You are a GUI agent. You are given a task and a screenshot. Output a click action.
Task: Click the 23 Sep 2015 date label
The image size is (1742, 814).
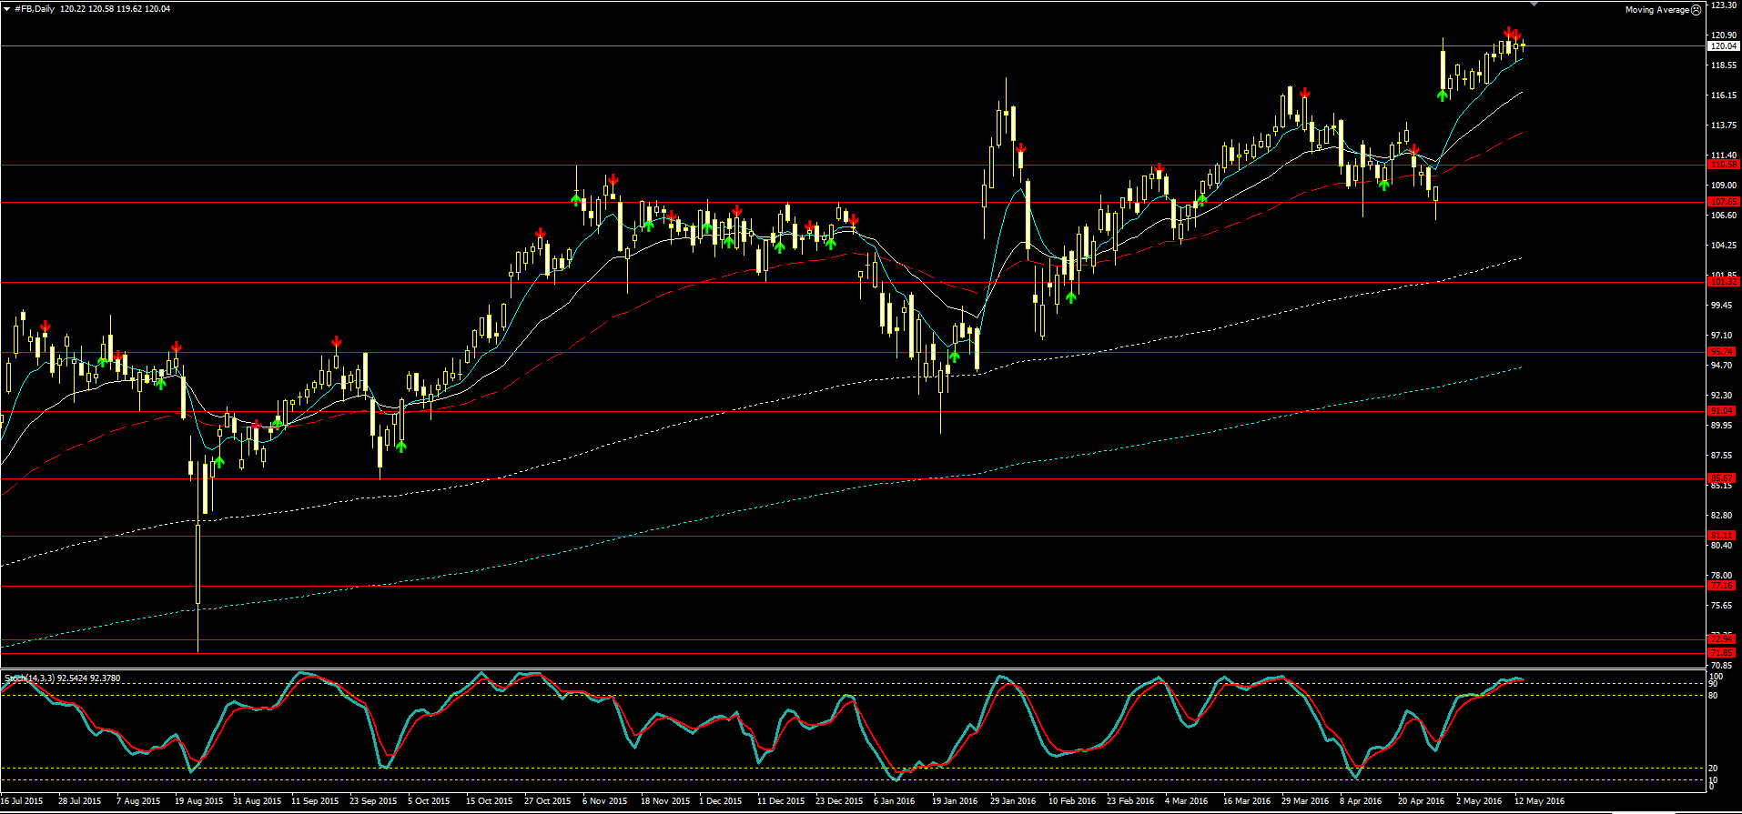coord(373,801)
